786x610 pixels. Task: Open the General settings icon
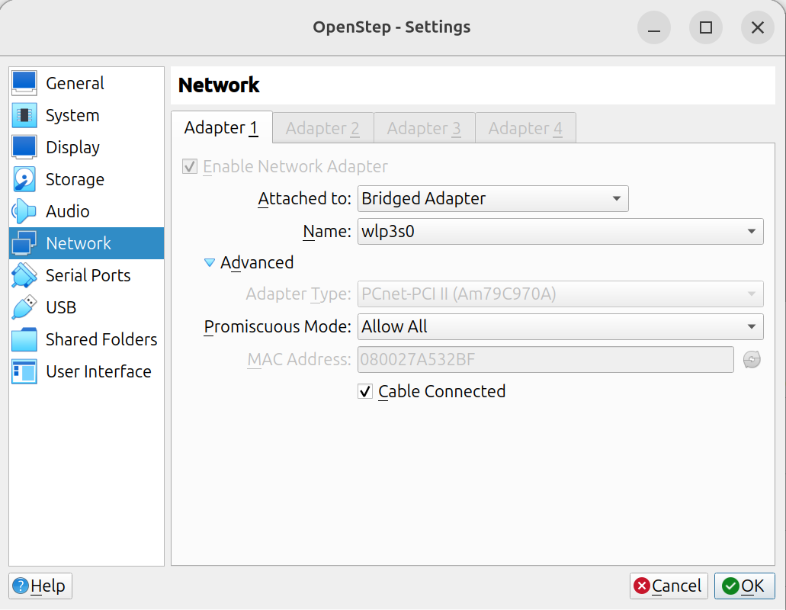[24, 83]
